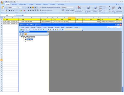Viewport: 124px width, 95px height.
Task: Close the Project - VBAProject panel
Action: click(x=48, y=32)
